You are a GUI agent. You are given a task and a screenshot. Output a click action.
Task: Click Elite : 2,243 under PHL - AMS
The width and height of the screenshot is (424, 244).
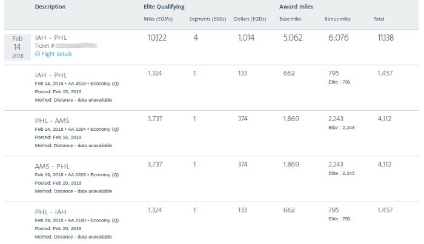341,128
